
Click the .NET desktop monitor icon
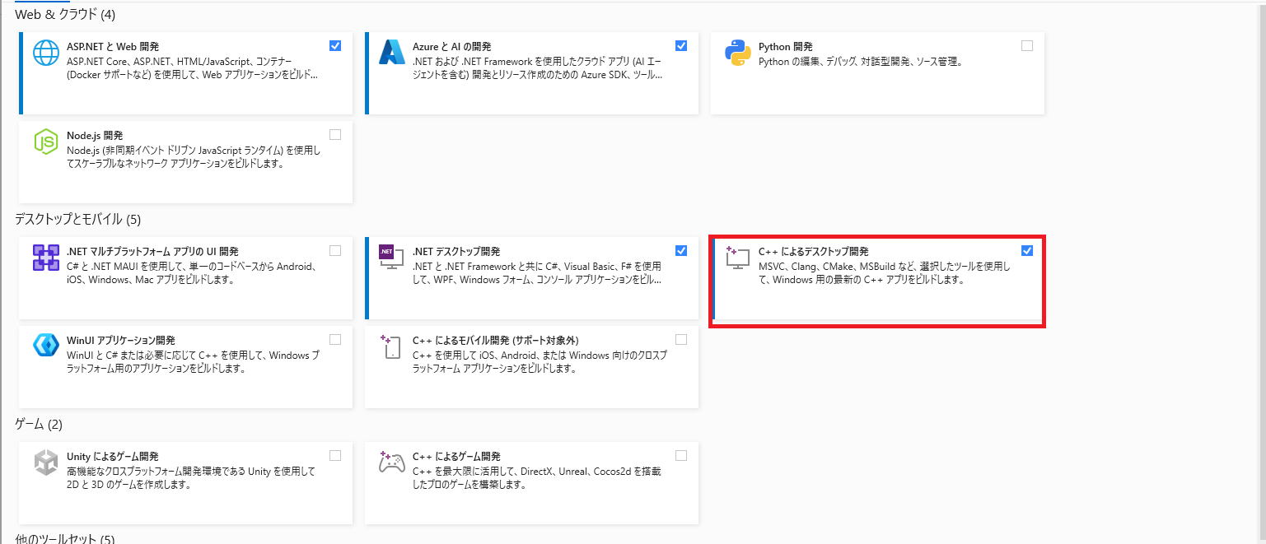[391, 258]
